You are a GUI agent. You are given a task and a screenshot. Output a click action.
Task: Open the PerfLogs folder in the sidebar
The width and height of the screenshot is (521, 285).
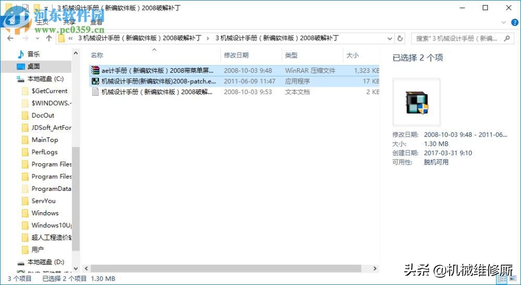coord(44,152)
